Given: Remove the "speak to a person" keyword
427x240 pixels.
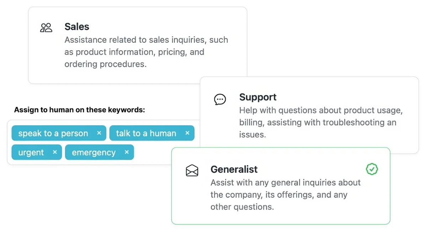Looking at the screenshot, I should (99, 133).
